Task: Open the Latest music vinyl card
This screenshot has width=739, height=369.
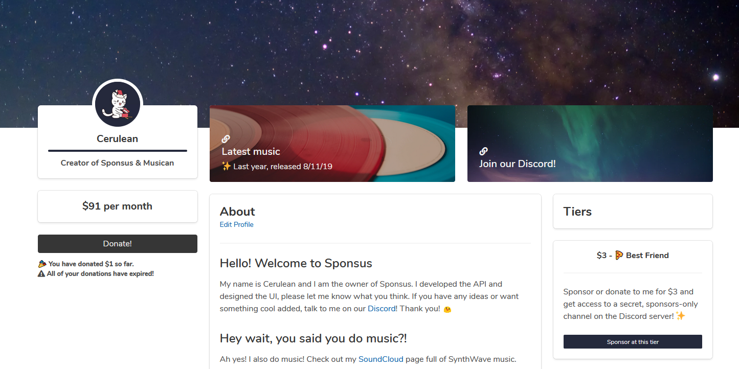Action: click(x=332, y=144)
